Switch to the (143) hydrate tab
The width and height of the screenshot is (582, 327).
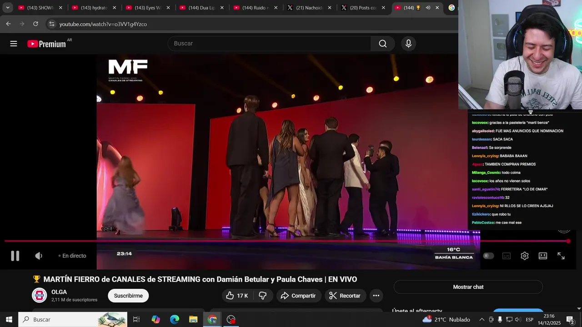point(94,8)
